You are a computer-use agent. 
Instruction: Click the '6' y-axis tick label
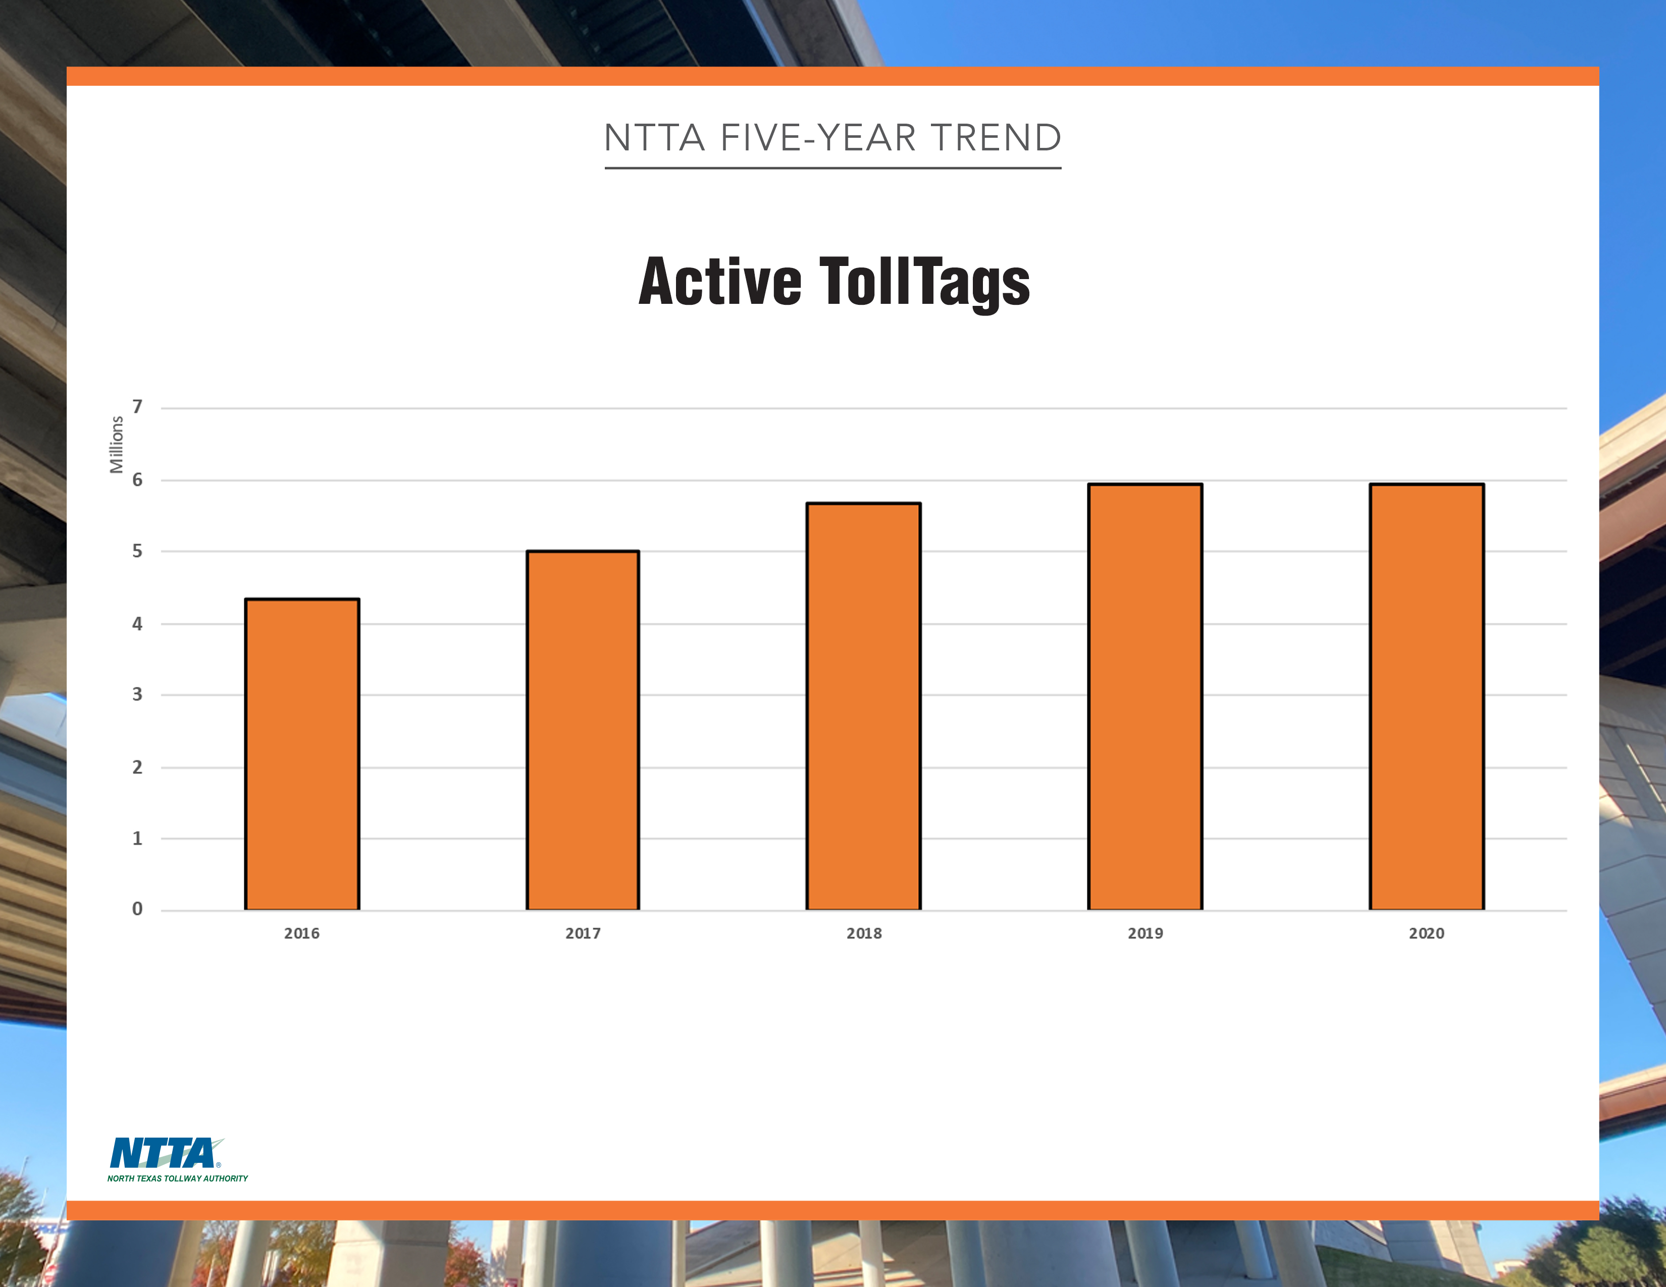[137, 479]
